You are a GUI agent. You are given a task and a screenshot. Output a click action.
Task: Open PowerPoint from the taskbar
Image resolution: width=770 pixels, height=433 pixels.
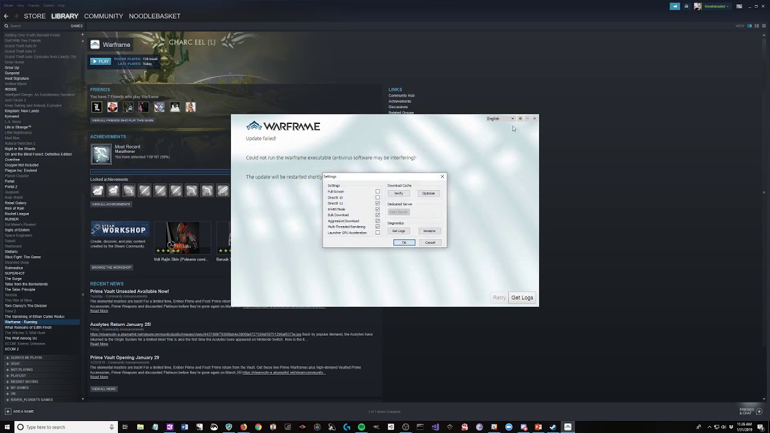point(538,427)
